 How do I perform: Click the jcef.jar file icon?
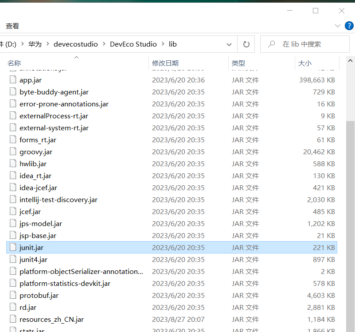[x=13, y=211]
